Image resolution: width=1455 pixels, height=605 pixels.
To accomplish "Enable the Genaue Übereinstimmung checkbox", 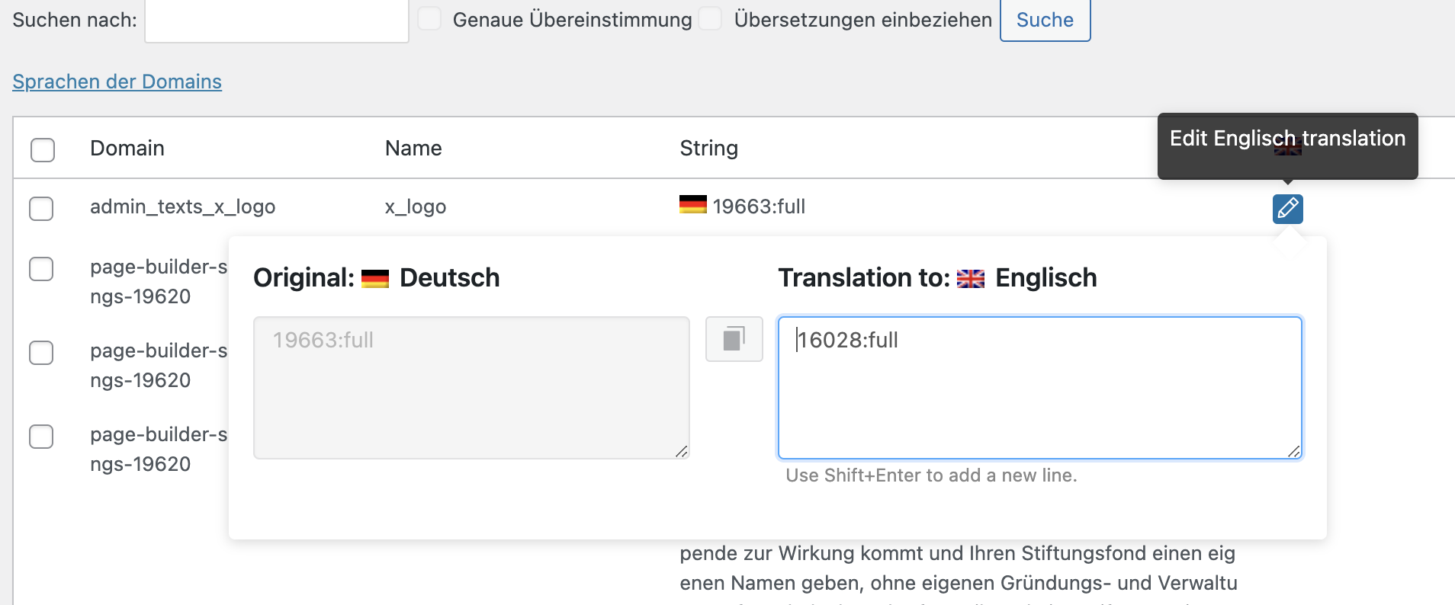I will [x=429, y=18].
